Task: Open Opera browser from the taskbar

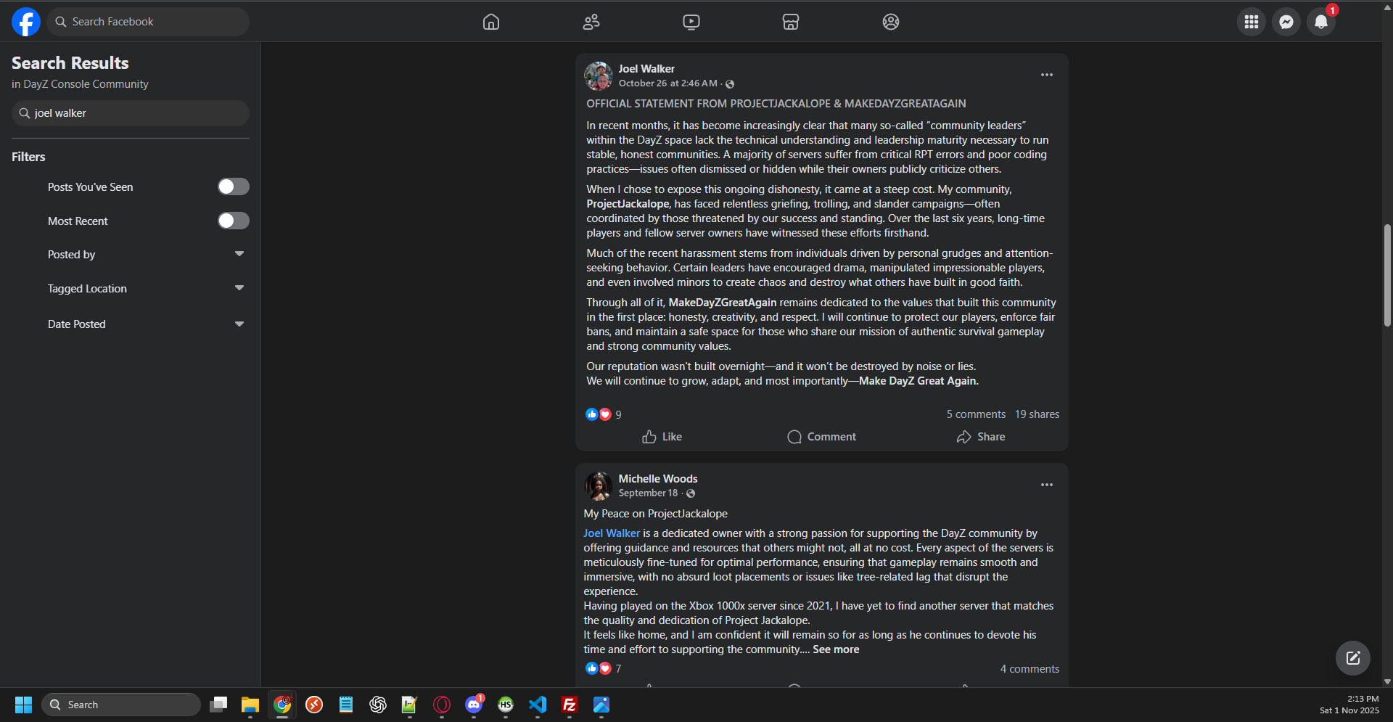Action: [442, 705]
